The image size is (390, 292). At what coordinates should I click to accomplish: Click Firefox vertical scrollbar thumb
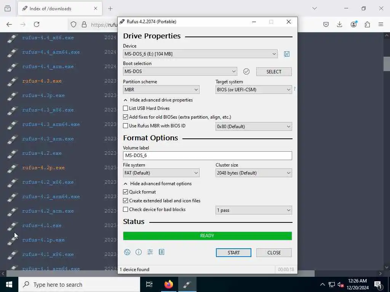pos(387,64)
